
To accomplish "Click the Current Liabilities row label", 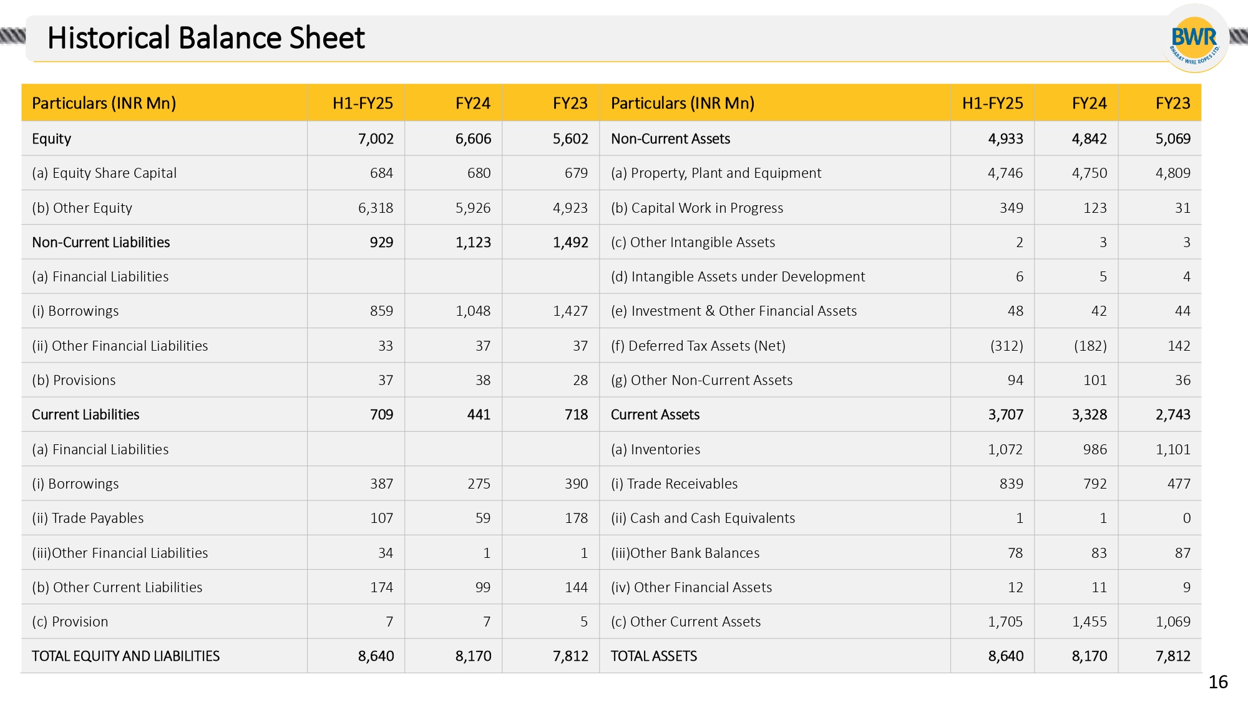I will (x=85, y=414).
